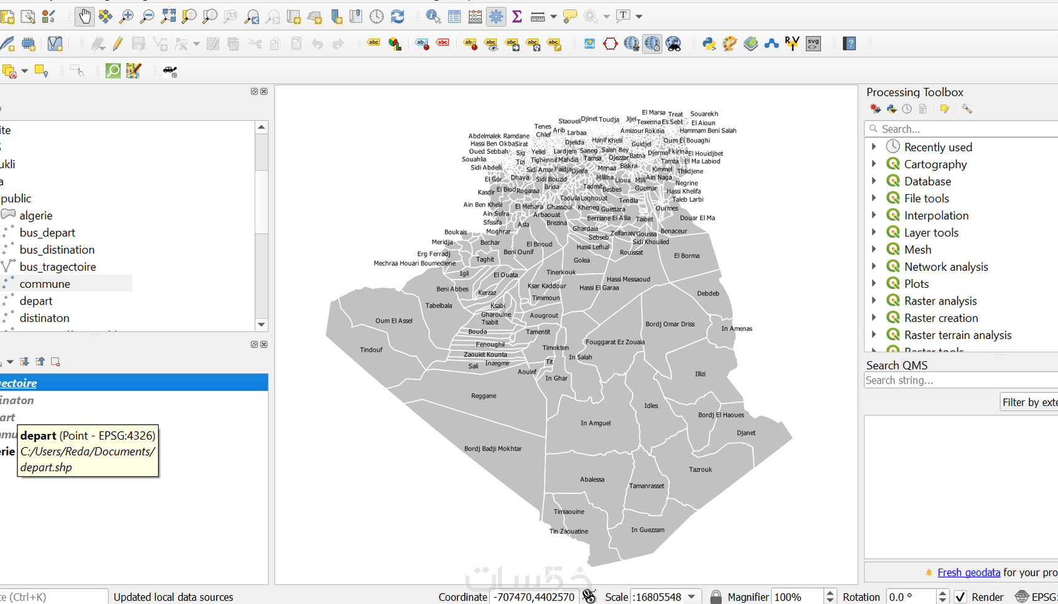1058x604 pixels.
Task: Select the Identify Features tool
Action: tap(433, 16)
